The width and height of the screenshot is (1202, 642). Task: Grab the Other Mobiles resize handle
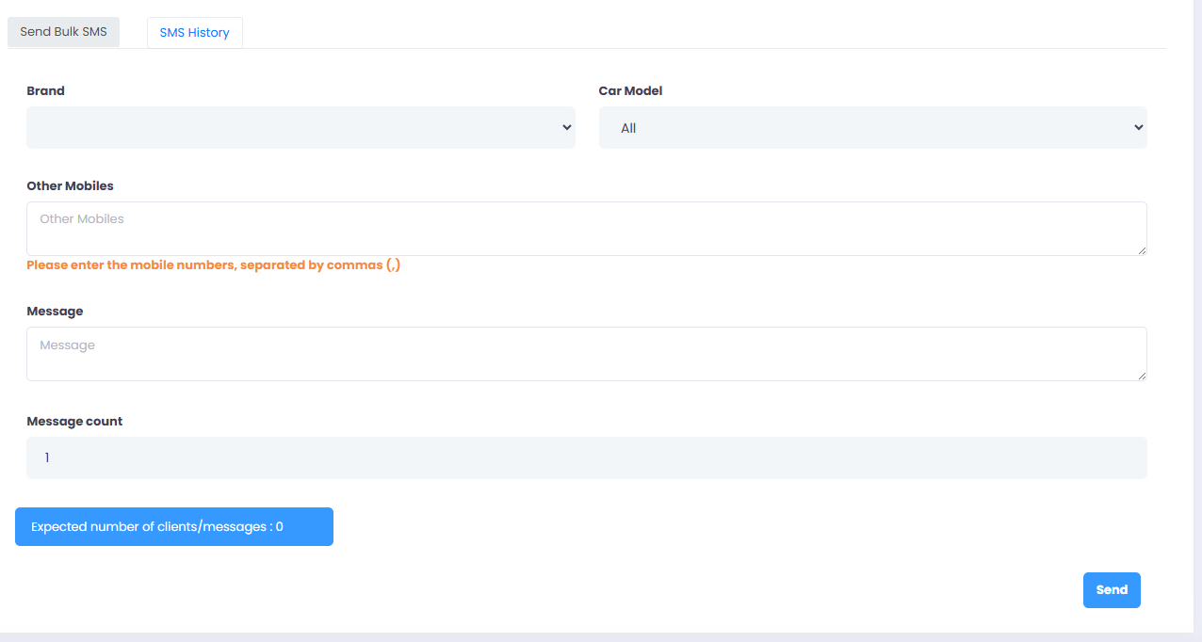tap(1142, 250)
